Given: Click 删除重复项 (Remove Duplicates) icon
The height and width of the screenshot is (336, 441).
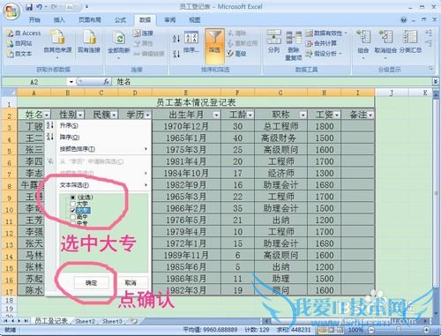Looking at the screenshot, I should tap(294, 45).
